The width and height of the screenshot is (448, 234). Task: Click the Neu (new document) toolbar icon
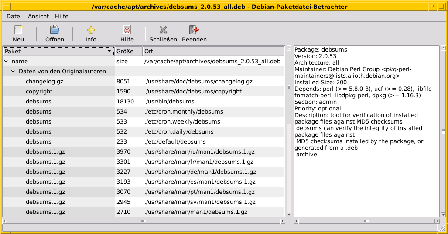click(x=18, y=30)
